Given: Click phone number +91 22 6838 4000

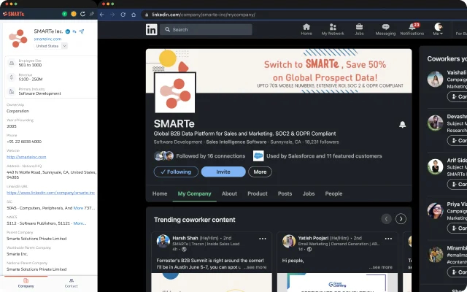Looking at the screenshot, I should pyautogui.click(x=24, y=142).
